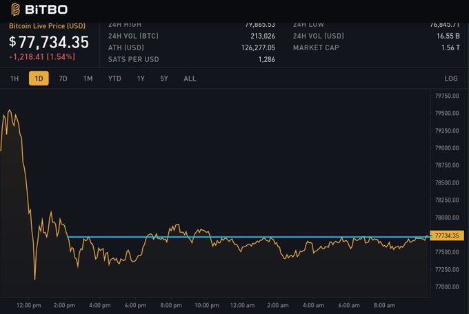Click the -1,218.41 (1.54%) change value
Screen dimensions: 469x314
click(x=42, y=56)
